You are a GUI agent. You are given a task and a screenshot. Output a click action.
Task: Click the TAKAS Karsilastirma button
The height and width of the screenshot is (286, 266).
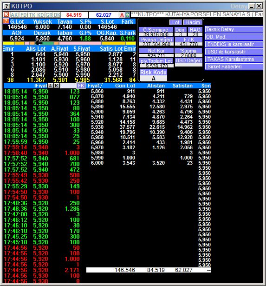tap(234, 59)
